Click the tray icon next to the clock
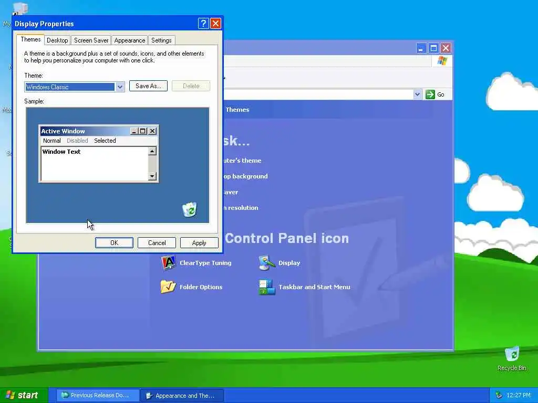The height and width of the screenshot is (403, 538). [x=499, y=395]
